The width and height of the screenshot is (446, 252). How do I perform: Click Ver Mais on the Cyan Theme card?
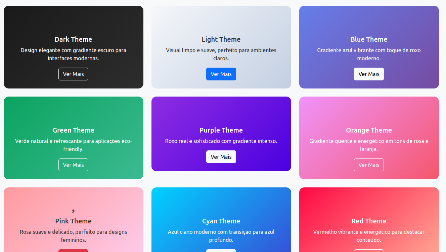pyautogui.click(x=221, y=251)
